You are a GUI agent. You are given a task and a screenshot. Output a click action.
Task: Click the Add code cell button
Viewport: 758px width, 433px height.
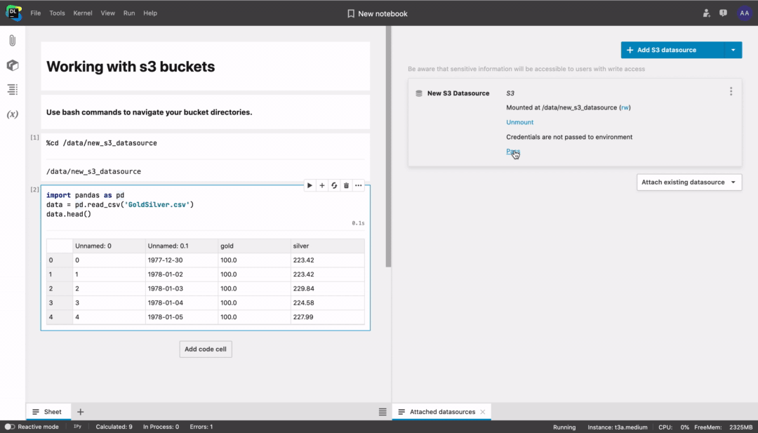pyautogui.click(x=205, y=349)
